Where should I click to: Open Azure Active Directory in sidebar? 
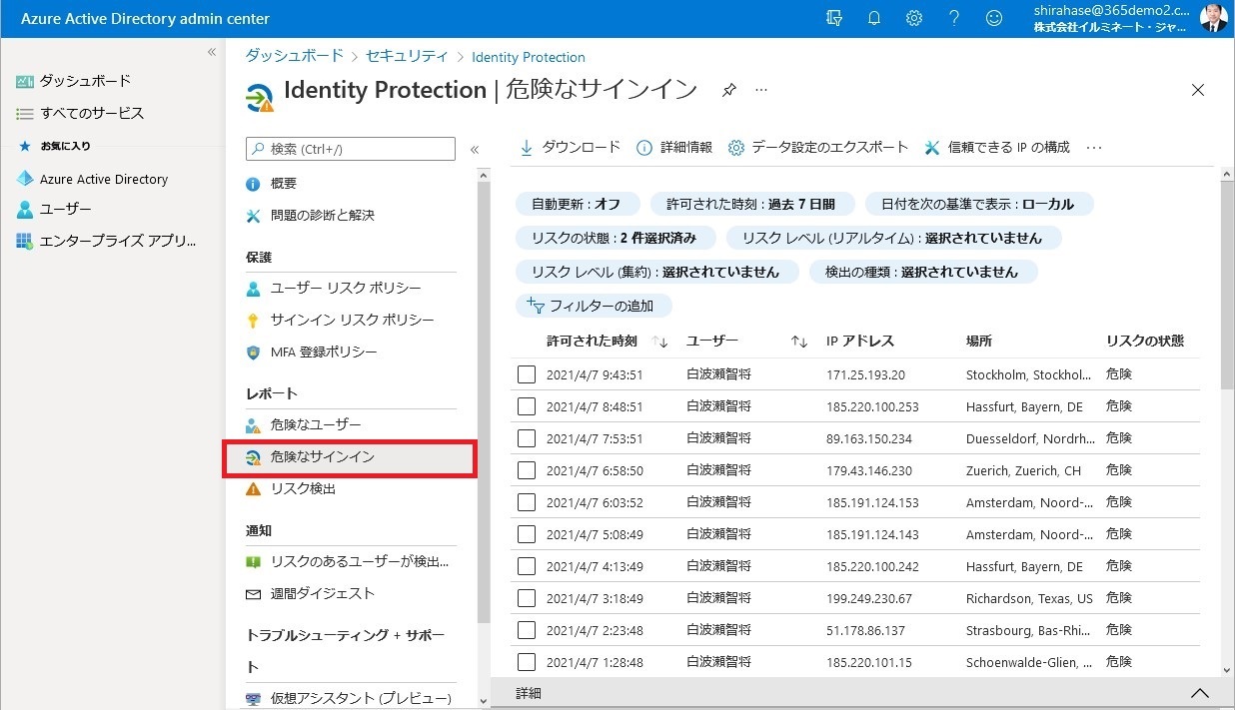tap(91, 179)
